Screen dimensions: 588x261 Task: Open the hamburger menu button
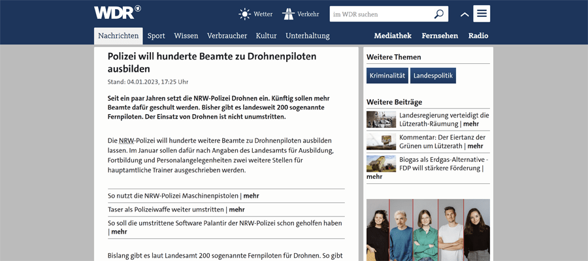click(x=482, y=14)
